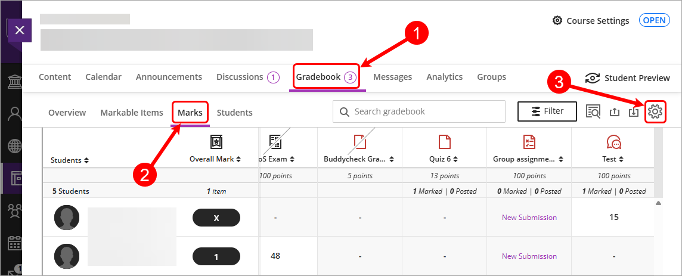
Task: Click the Test discussion column icon
Action: click(613, 142)
